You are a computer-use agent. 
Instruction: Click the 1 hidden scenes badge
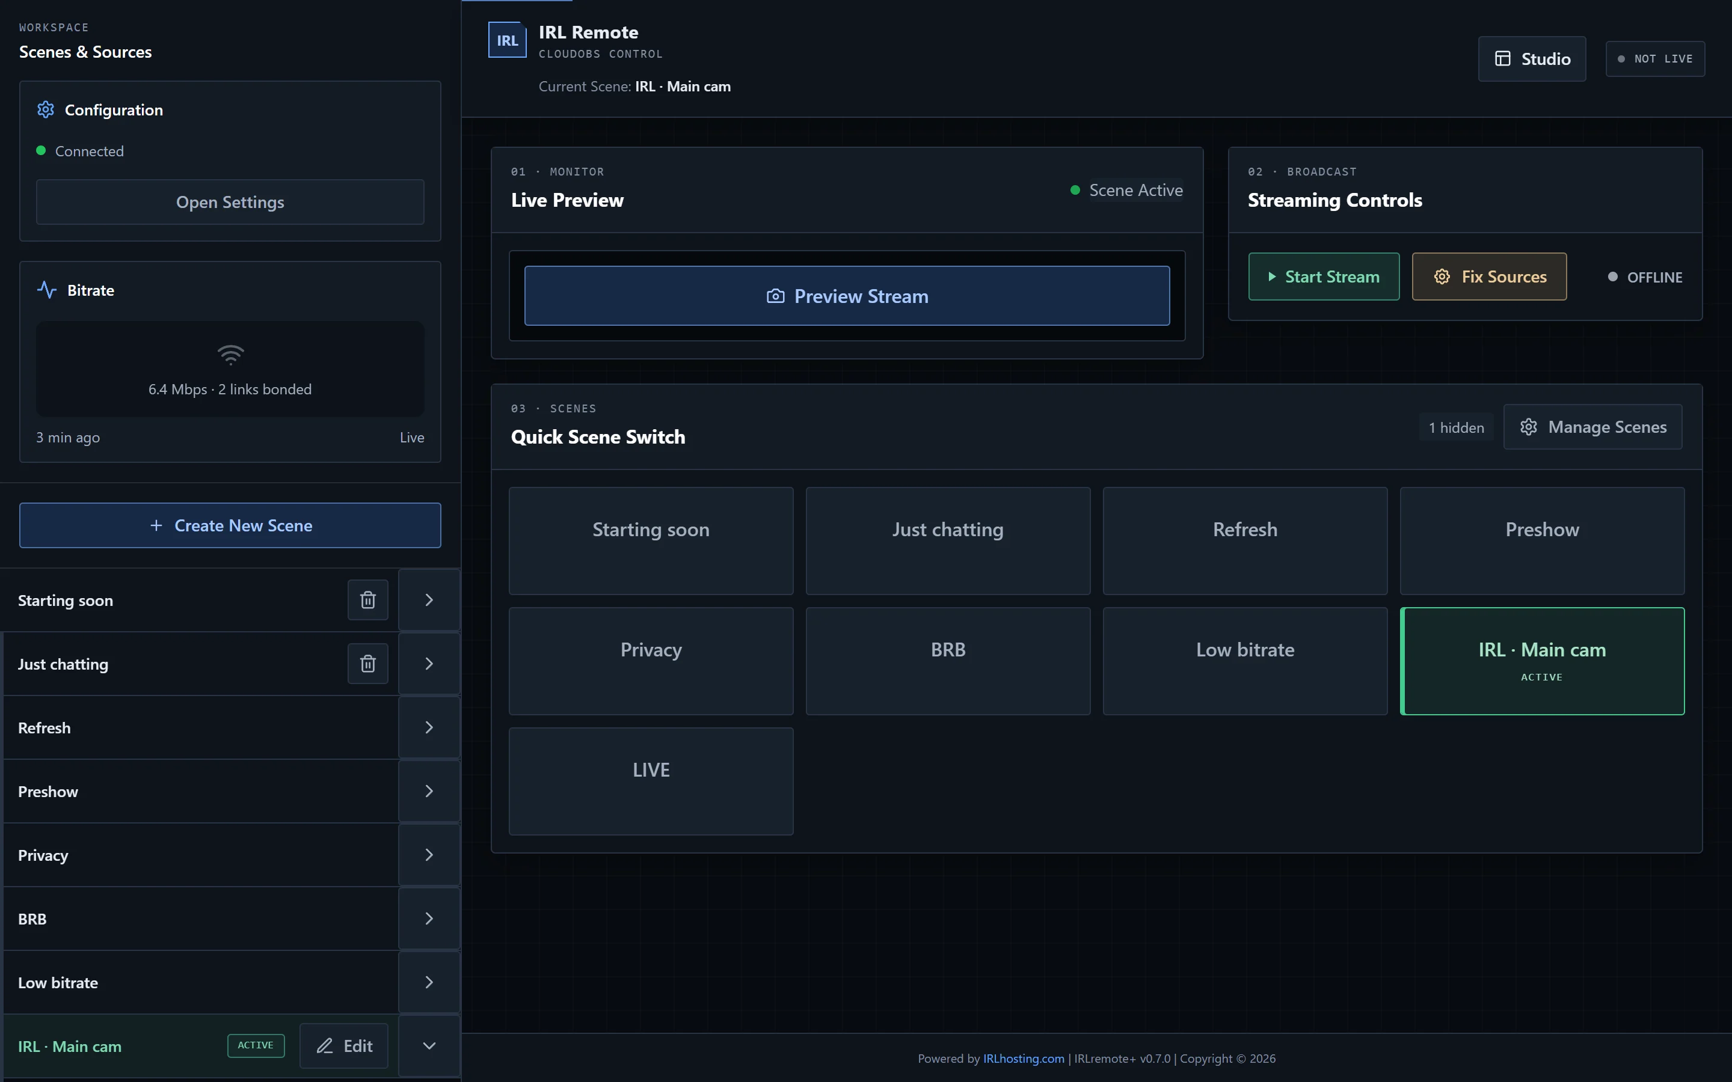[1456, 427]
